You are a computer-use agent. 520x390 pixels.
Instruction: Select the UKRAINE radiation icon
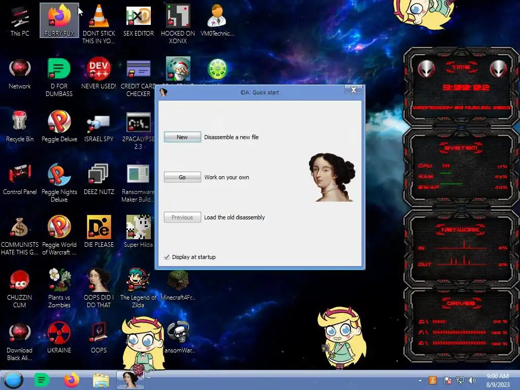[59, 338]
